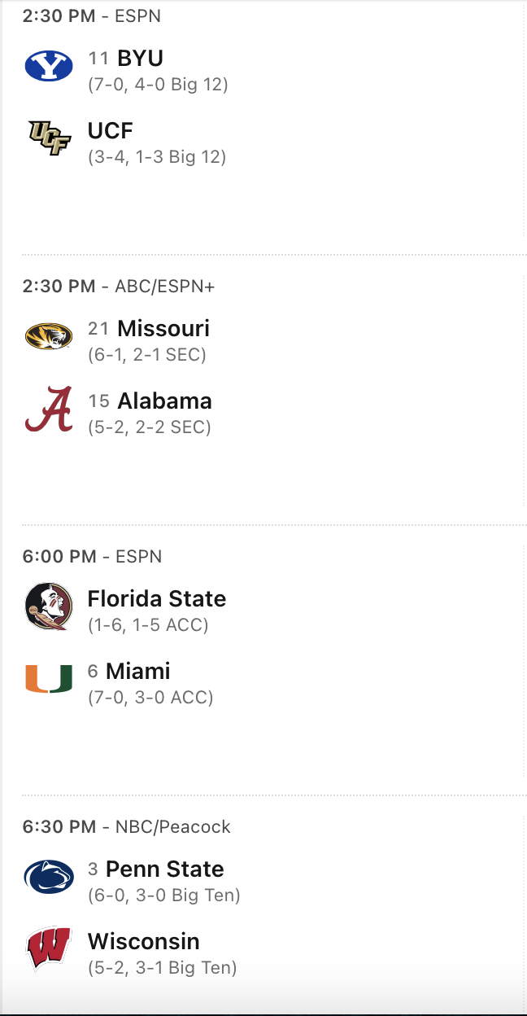Click the Wisconsin W logo
The width and height of the screenshot is (527, 1016).
pyautogui.click(x=48, y=949)
